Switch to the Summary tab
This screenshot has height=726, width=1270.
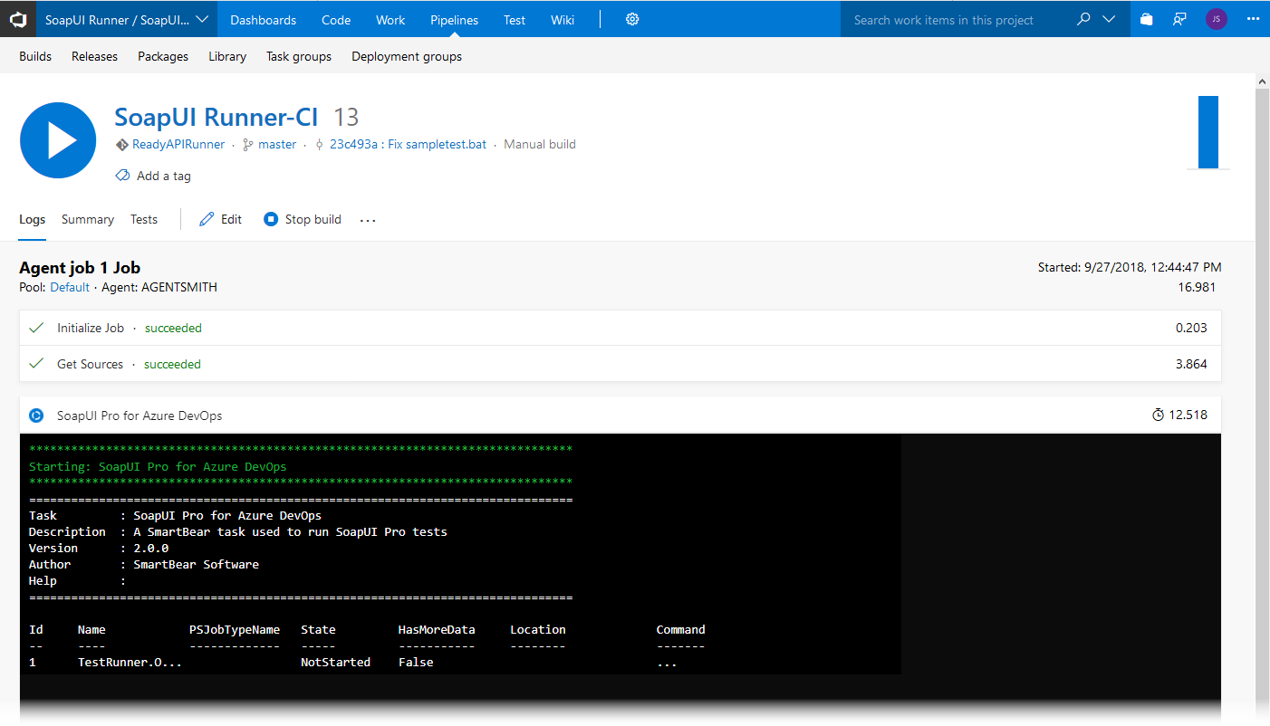pos(88,219)
